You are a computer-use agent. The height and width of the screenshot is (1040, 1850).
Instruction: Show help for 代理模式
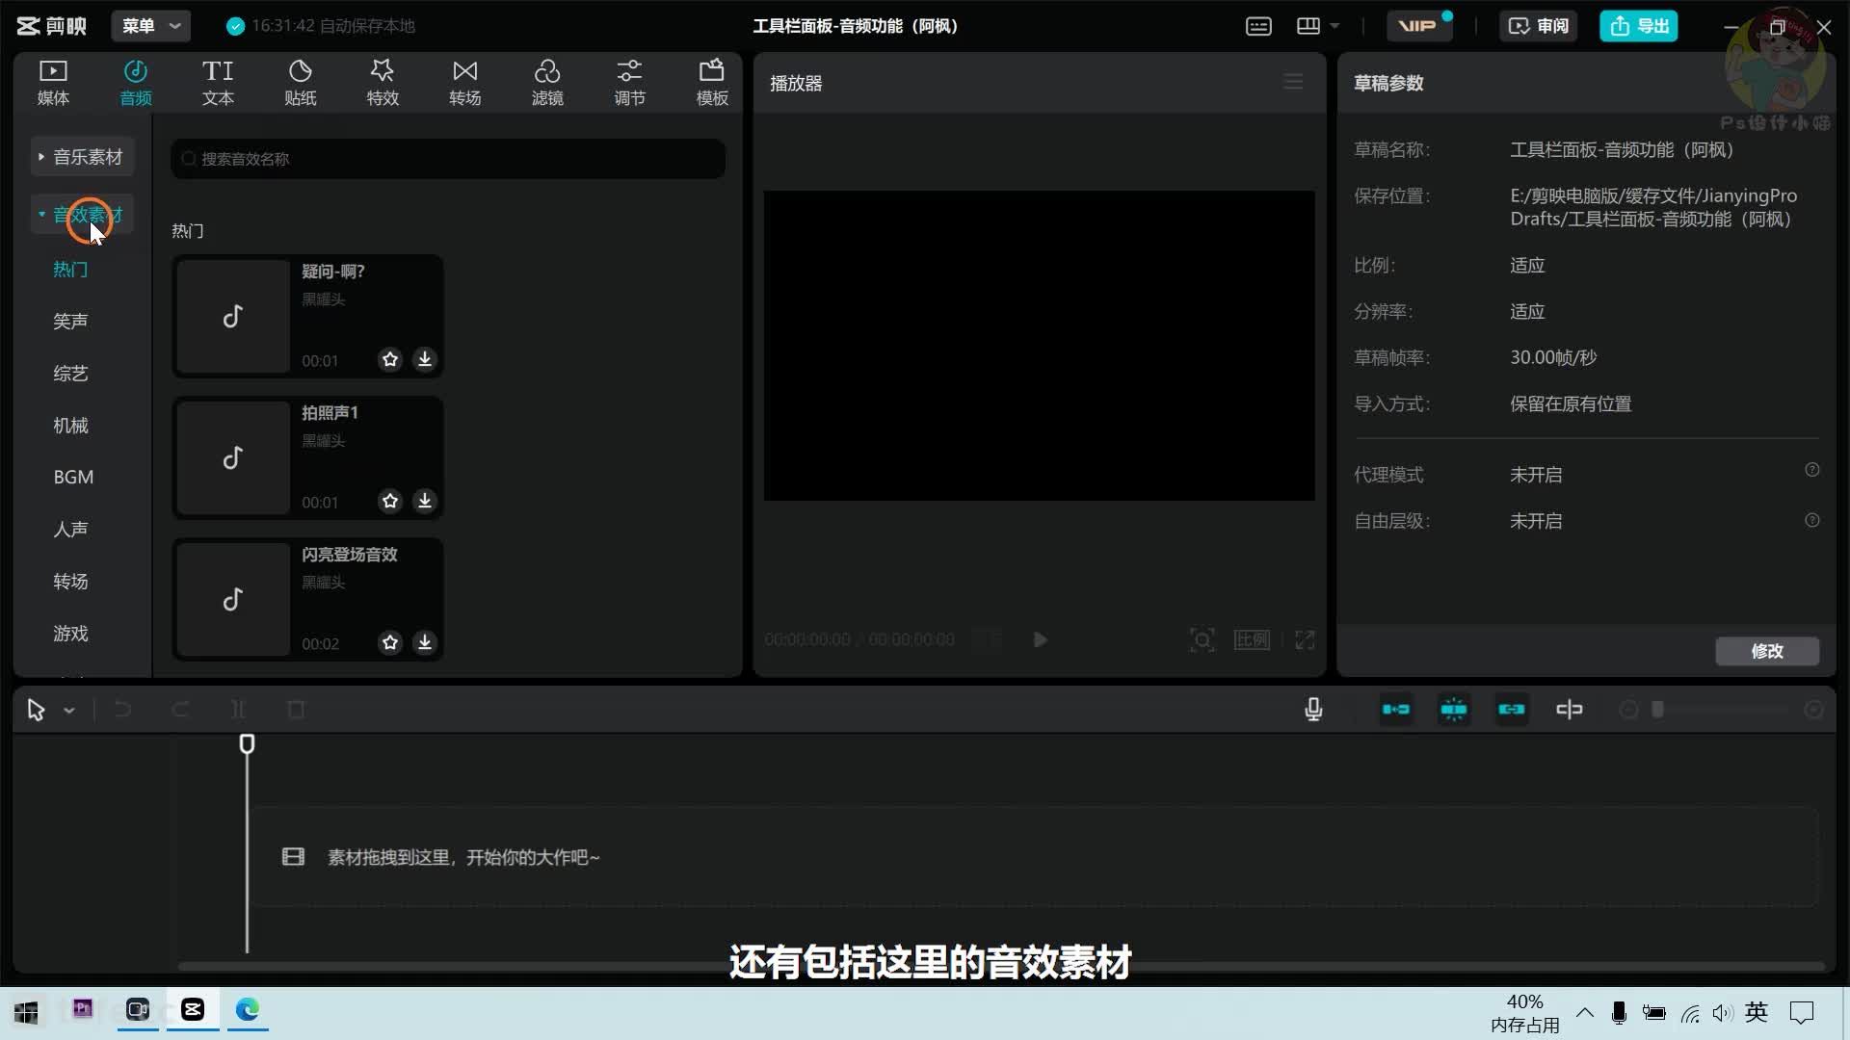(1812, 470)
